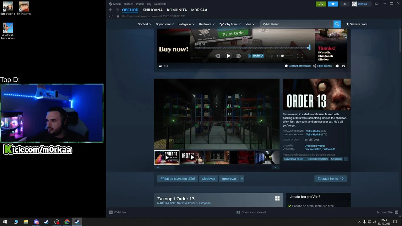This screenshot has height=226, width=402.
Task: Open the Nápověda menu
Action: point(160,4)
